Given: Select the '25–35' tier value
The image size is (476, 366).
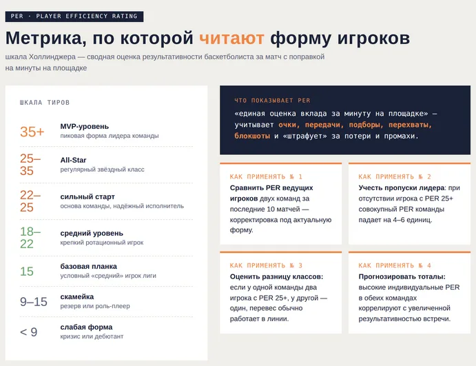Looking at the screenshot, I should coord(30,165).
